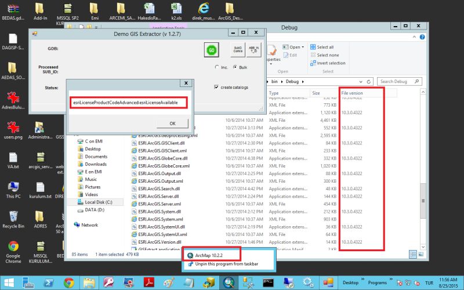Open This PC desktop icon
The image size is (464, 290).
click(x=13, y=190)
